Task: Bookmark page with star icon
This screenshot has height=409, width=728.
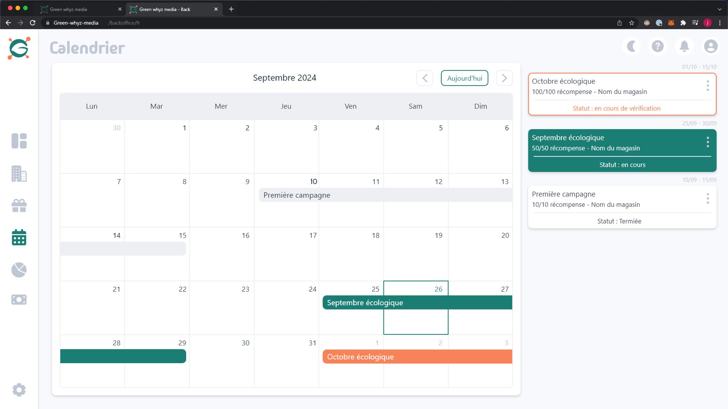Action: click(x=632, y=23)
